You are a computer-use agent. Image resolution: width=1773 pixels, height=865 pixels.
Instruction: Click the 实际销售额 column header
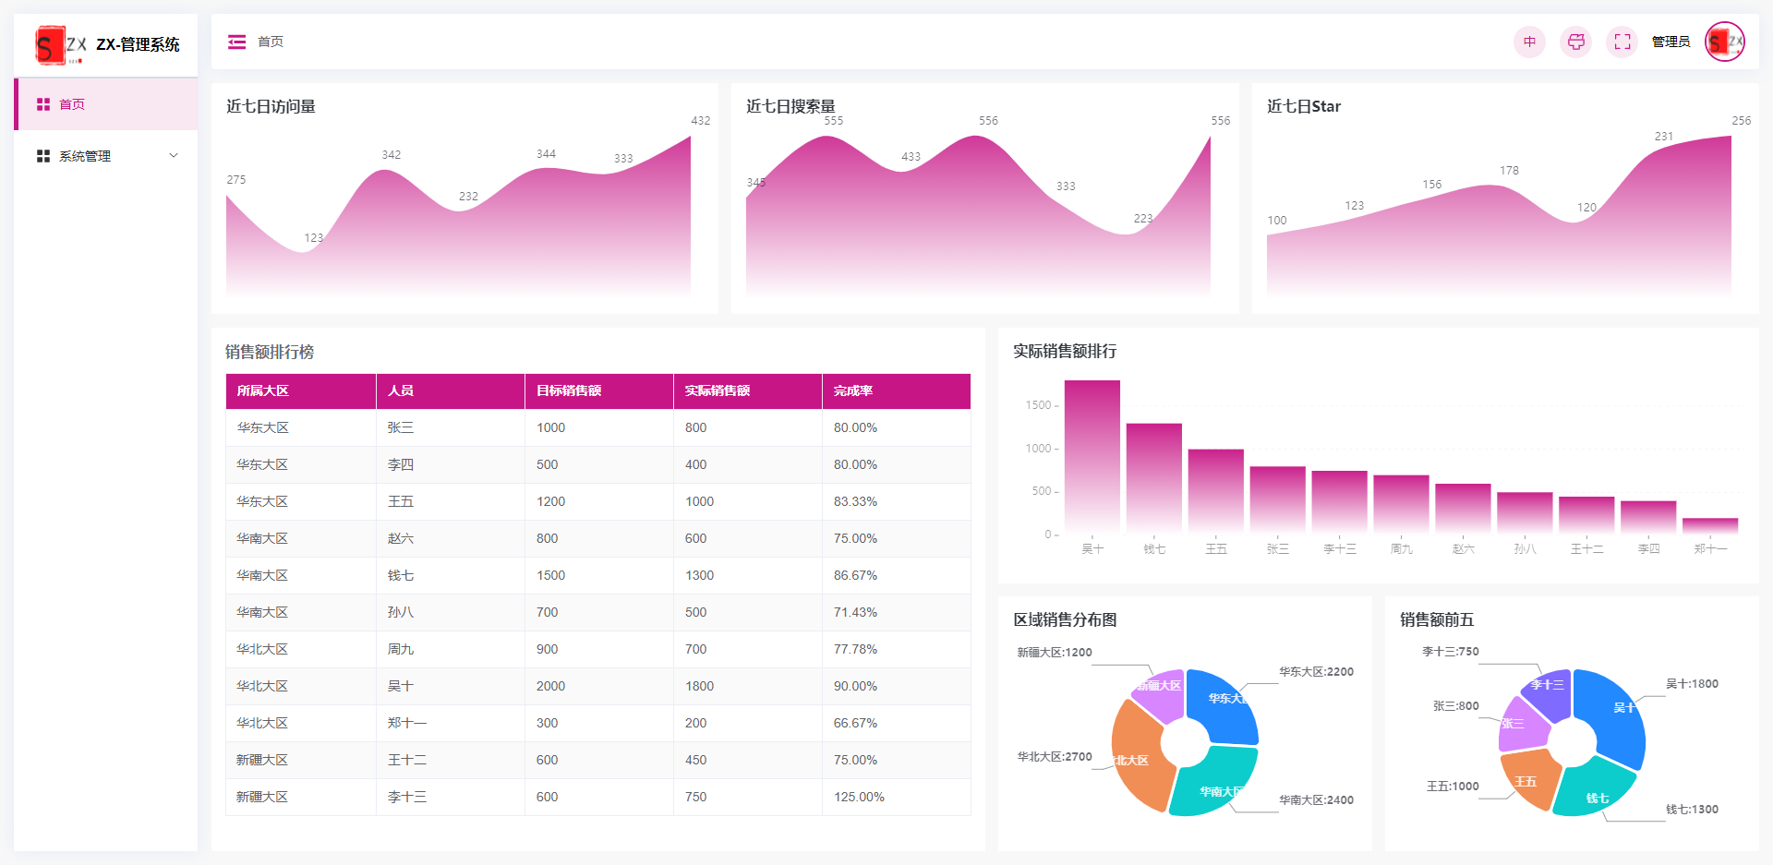click(x=748, y=390)
